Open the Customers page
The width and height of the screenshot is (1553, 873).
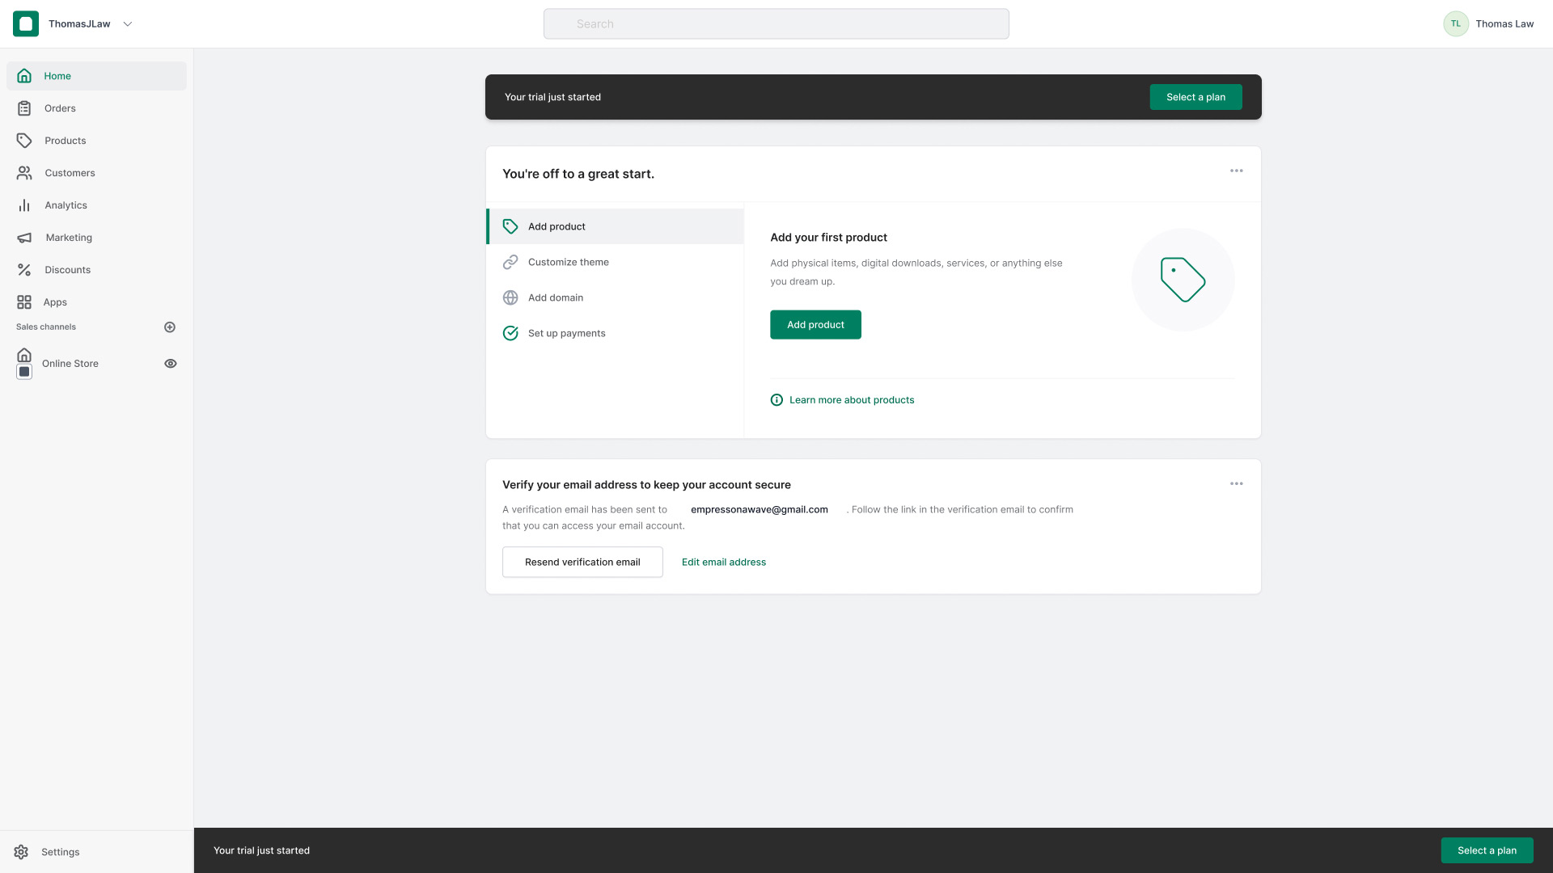tap(69, 172)
